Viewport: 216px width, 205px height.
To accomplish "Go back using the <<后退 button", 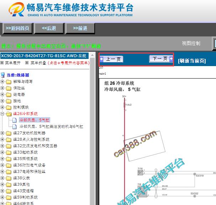I will click(x=49, y=29).
